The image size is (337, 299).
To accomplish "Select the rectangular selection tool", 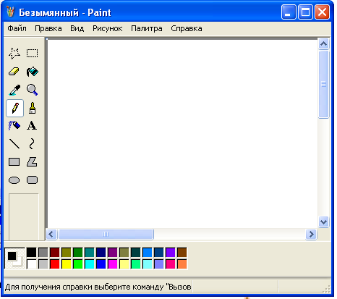I will pos(32,54).
